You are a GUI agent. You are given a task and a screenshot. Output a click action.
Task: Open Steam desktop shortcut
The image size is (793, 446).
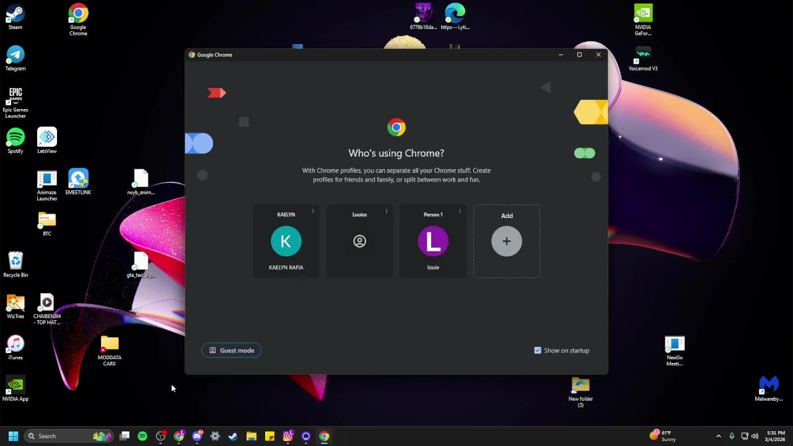(x=15, y=17)
